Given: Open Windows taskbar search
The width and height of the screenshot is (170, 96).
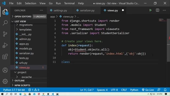Looking at the screenshot, I should point(7,94).
